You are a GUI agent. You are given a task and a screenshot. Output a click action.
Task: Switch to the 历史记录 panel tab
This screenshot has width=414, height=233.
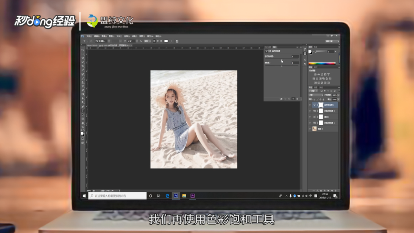pyautogui.click(x=267, y=47)
